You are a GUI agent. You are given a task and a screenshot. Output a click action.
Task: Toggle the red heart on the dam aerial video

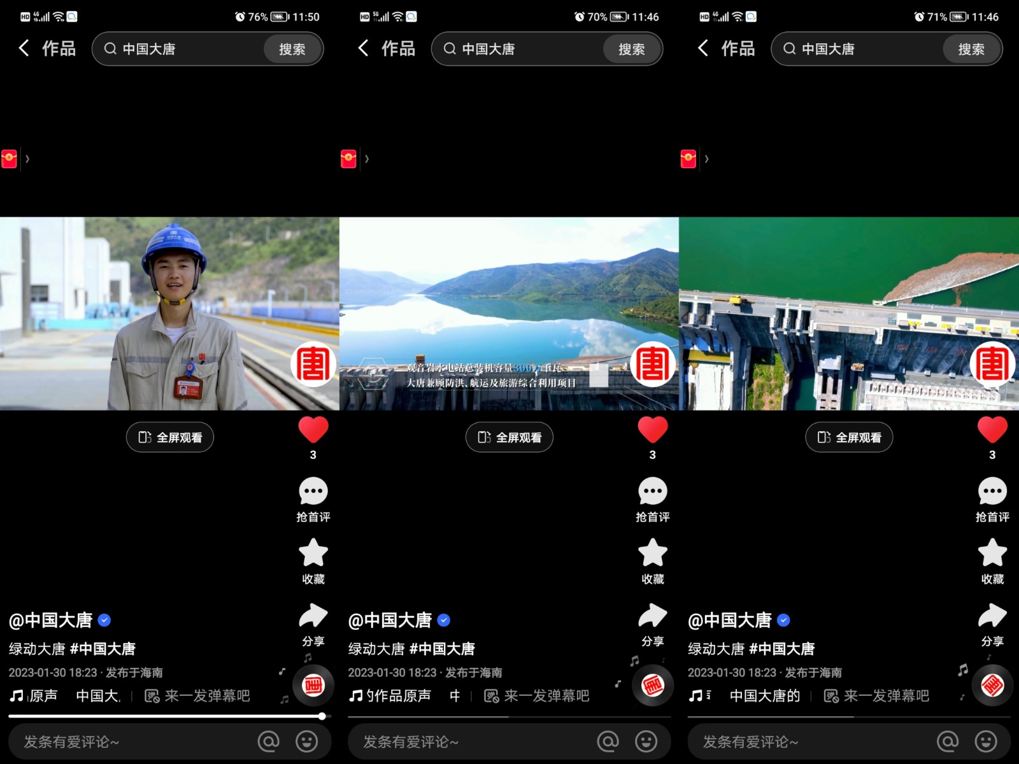click(x=992, y=430)
